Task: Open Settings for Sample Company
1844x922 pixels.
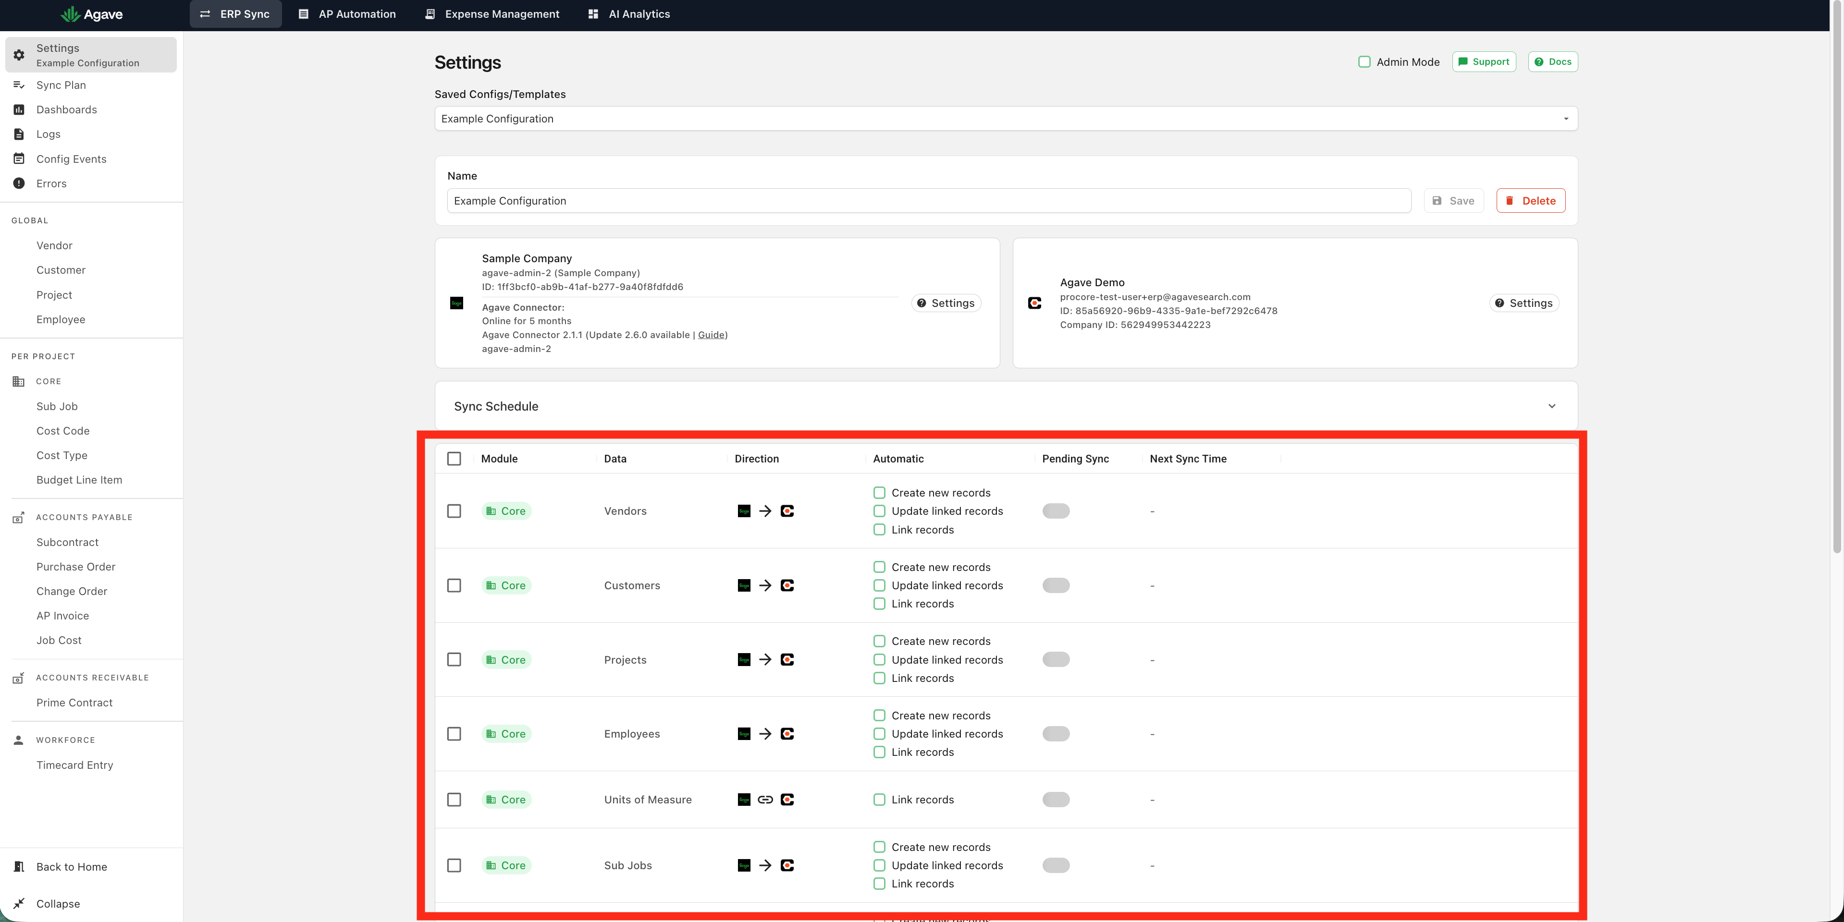Action: [x=946, y=303]
